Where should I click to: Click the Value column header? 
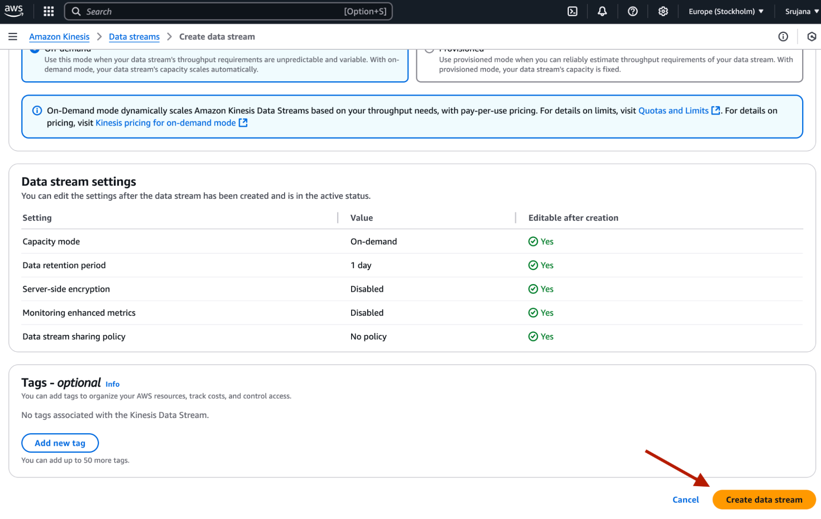[x=361, y=218]
